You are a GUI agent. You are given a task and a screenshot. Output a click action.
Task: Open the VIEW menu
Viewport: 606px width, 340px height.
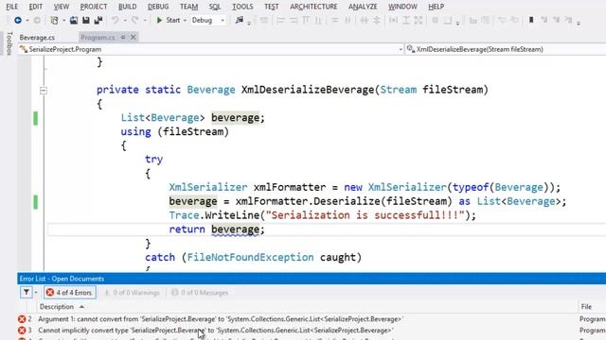point(61,7)
